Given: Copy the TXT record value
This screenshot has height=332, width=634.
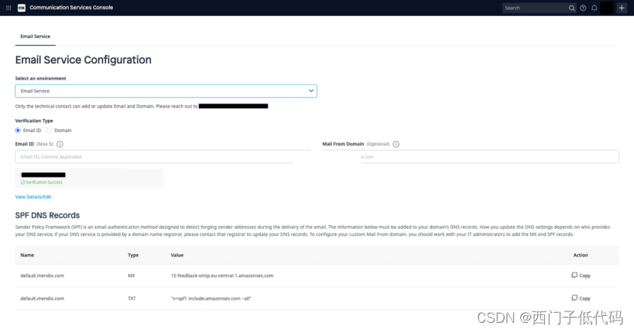Looking at the screenshot, I should 581,298.
